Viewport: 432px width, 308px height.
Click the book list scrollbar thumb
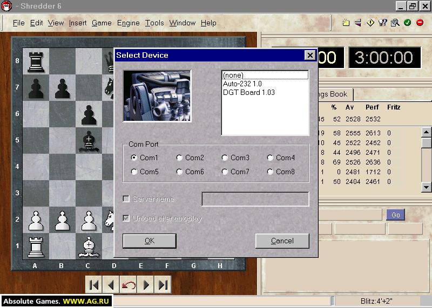(x=426, y=142)
